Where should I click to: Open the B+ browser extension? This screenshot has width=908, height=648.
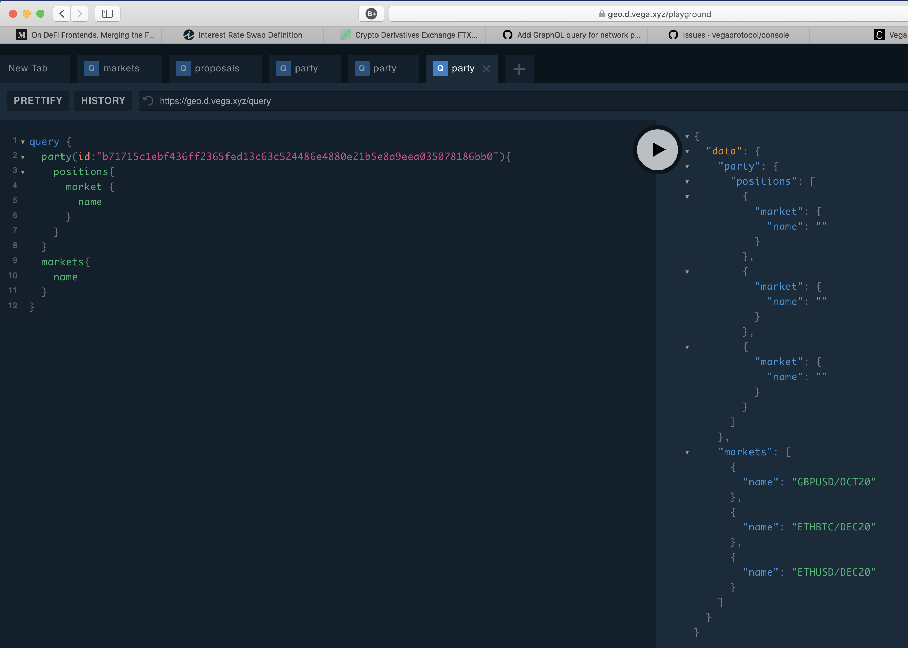coord(371,13)
